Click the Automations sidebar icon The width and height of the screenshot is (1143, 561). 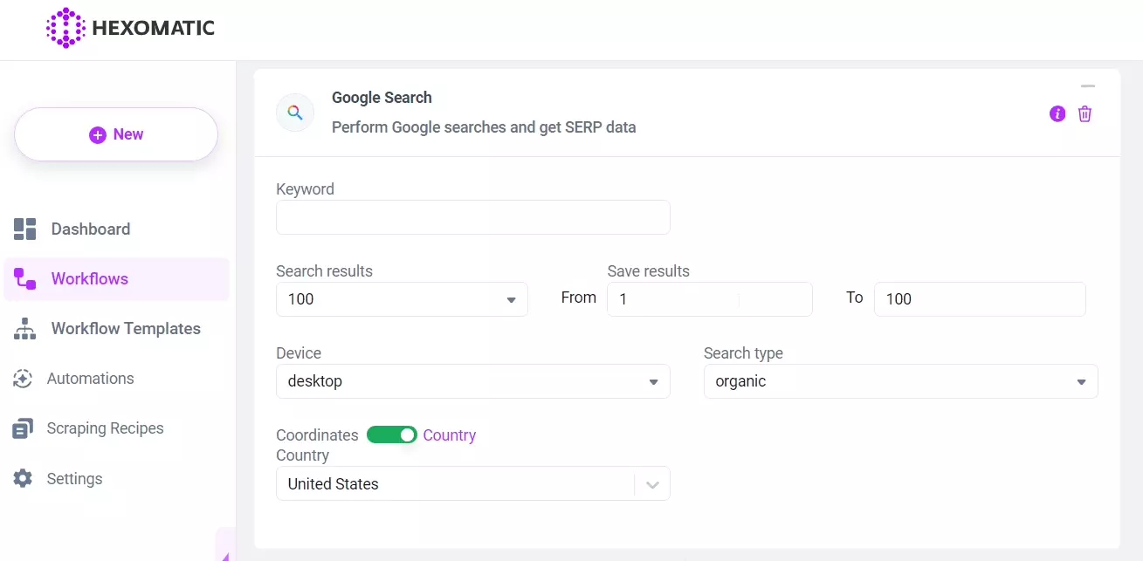[24, 378]
